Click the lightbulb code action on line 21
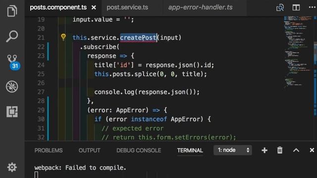The width and height of the screenshot is (317, 178). tap(63, 37)
